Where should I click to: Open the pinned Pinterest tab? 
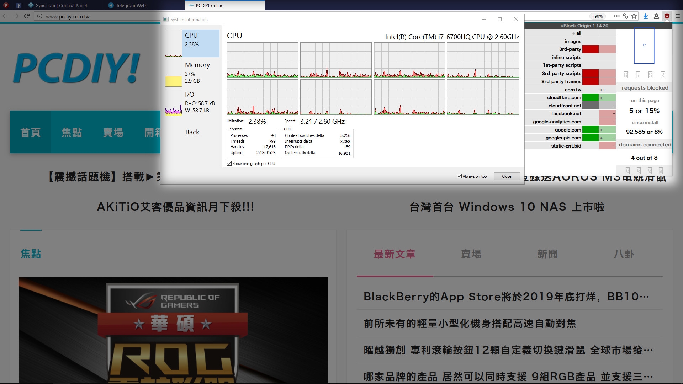(x=6, y=5)
